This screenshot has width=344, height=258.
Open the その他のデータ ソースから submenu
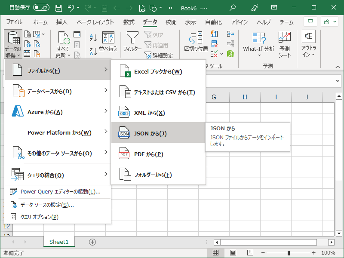pyautogui.click(x=58, y=152)
